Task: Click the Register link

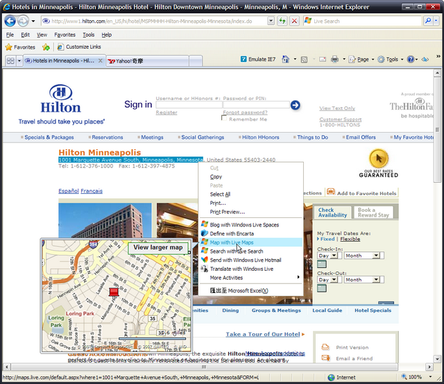Action: (166, 112)
